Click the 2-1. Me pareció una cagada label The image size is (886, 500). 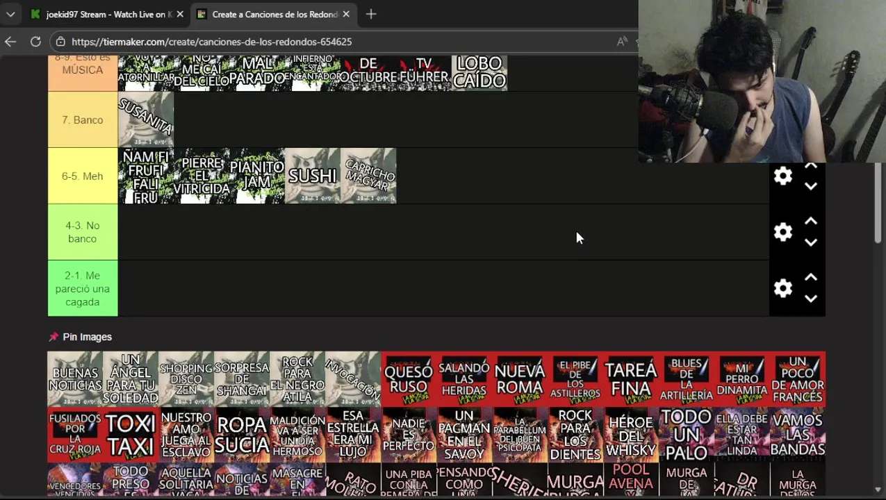[83, 288]
